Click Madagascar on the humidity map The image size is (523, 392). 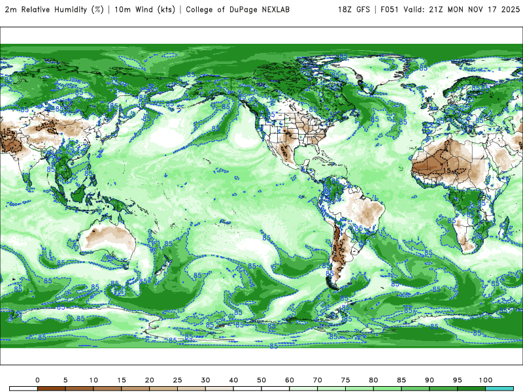point(504,227)
